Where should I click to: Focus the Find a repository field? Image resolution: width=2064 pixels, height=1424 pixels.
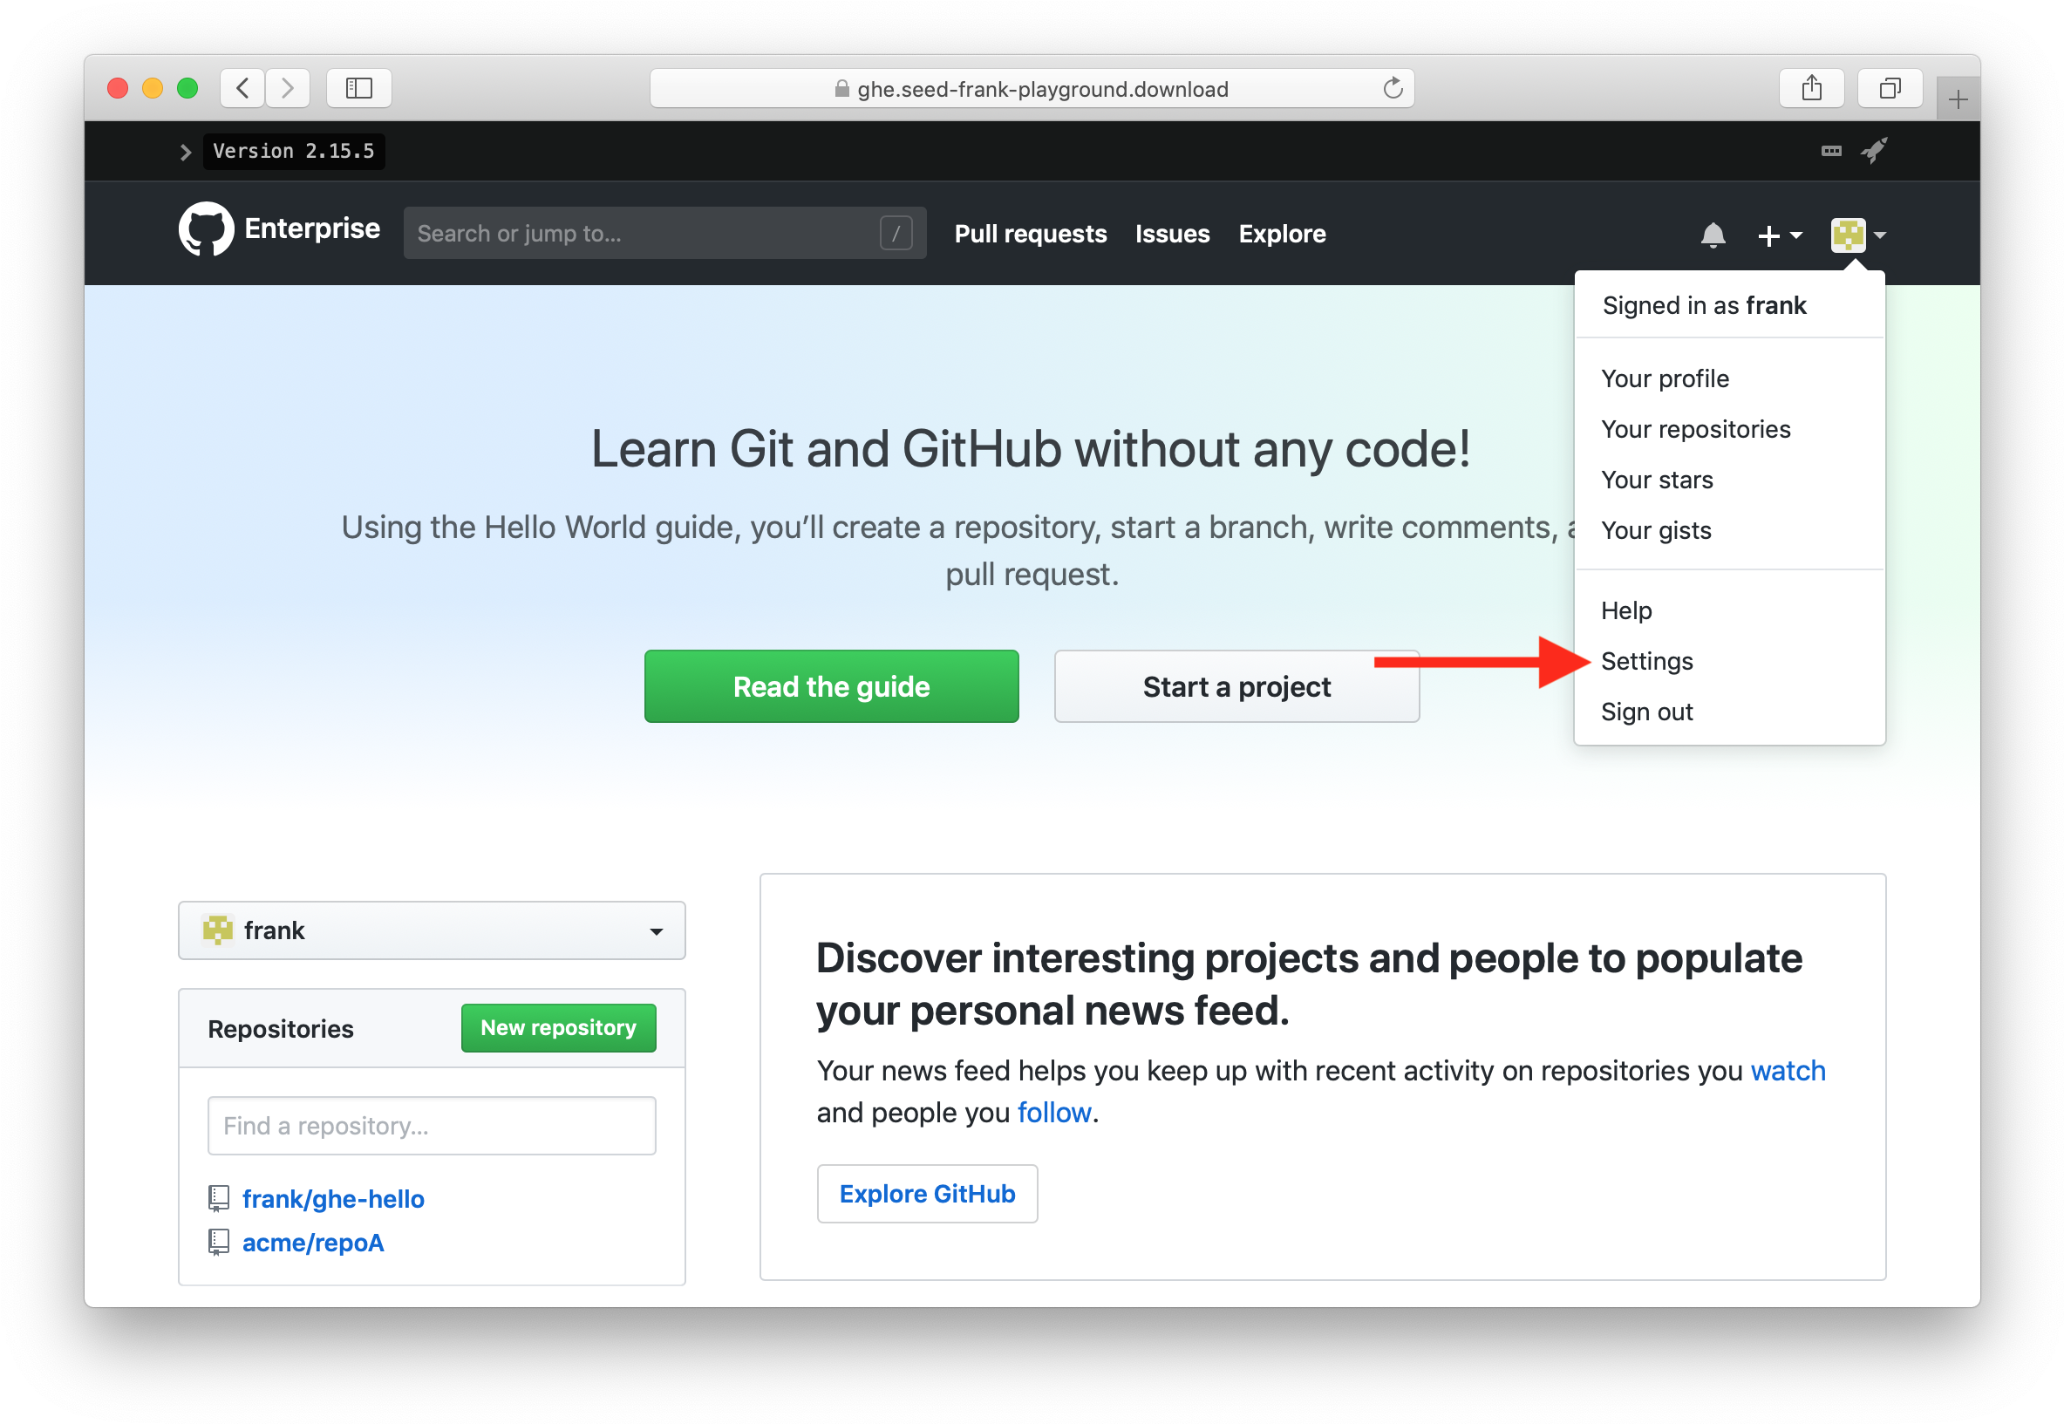[432, 1126]
